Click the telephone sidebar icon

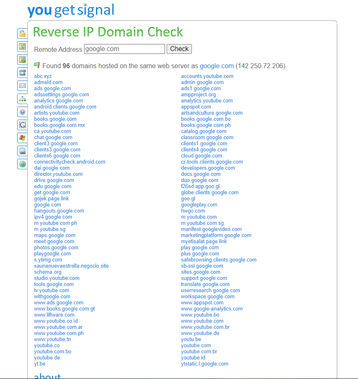point(22,73)
